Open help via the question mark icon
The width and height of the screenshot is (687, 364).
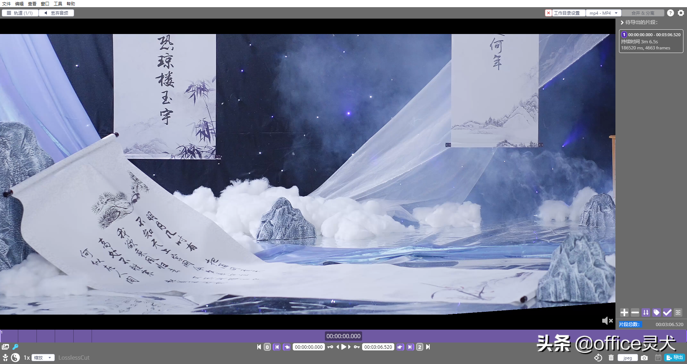pos(671,13)
